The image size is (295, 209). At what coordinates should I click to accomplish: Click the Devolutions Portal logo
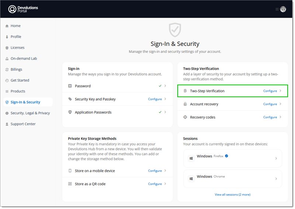click(23, 9)
